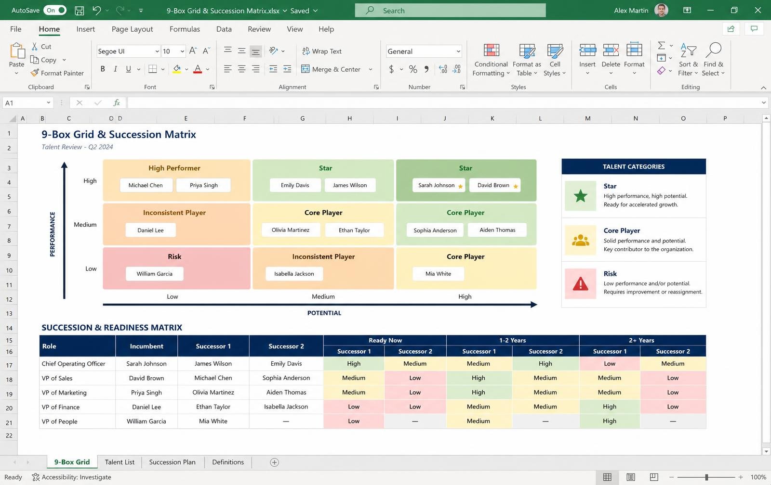Click the Share icon at top right
The width and height of the screenshot is (771, 485).
click(731, 29)
